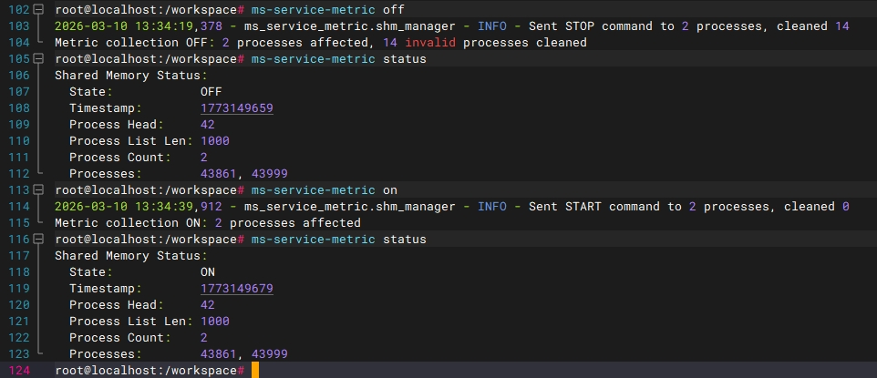Click line number 119 in the gutter
The width and height of the screenshot is (877, 378).
(x=18, y=289)
